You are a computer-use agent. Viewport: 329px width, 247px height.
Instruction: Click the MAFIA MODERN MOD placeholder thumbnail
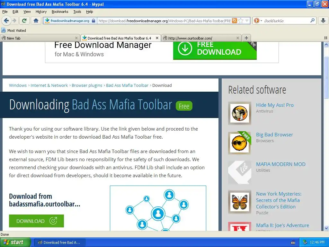click(240, 173)
